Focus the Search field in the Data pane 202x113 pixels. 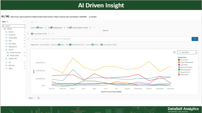(14, 26)
